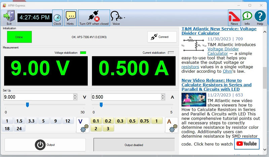Decrease current with the down spinner arrow
The width and height of the screenshot is (269, 157).
click(x=163, y=98)
